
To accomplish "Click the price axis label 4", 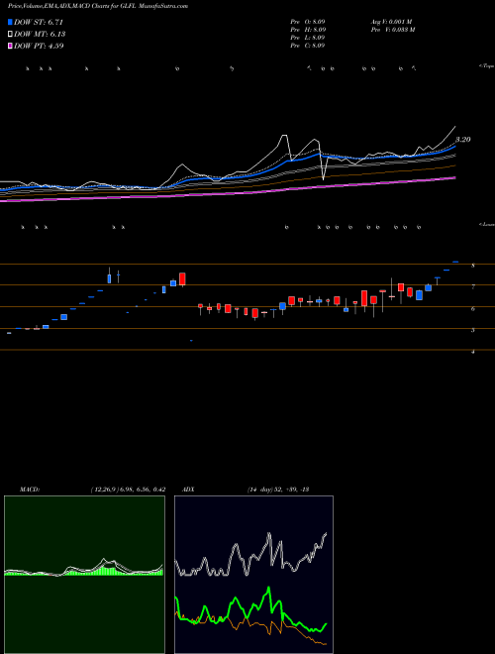I will (473, 352).
